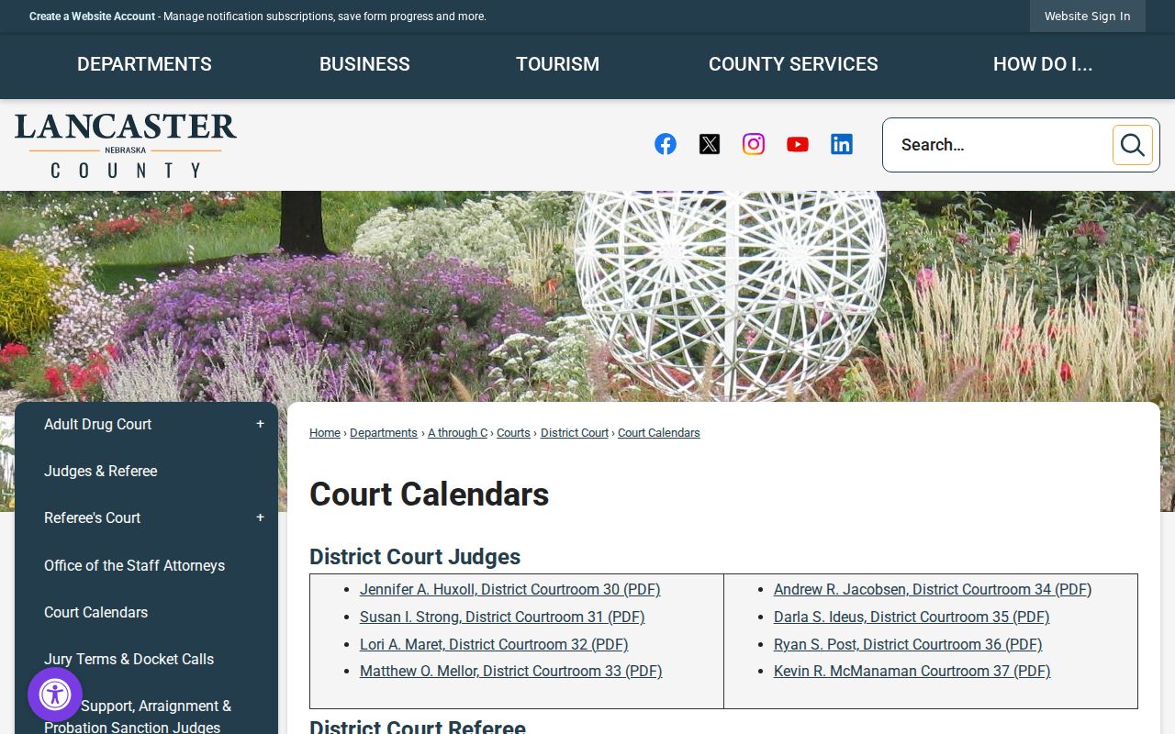The height and width of the screenshot is (734, 1175).
Task: Go to A through C breadcrumb
Action: pyautogui.click(x=457, y=433)
